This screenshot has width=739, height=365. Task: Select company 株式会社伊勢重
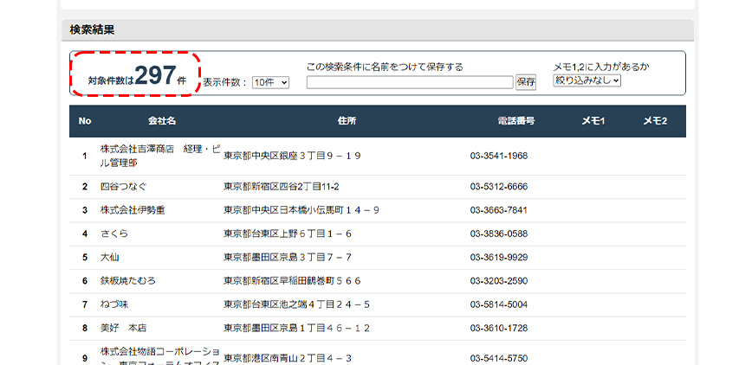(133, 210)
